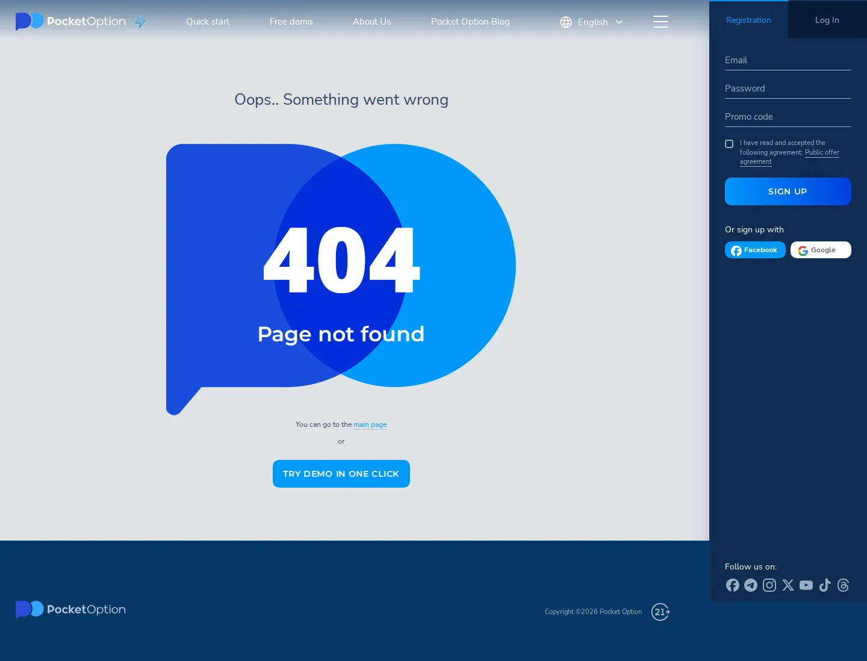Screen dimensions: 867x661
Task: Open the YouTube social icon
Action: click(x=806, y=585)
